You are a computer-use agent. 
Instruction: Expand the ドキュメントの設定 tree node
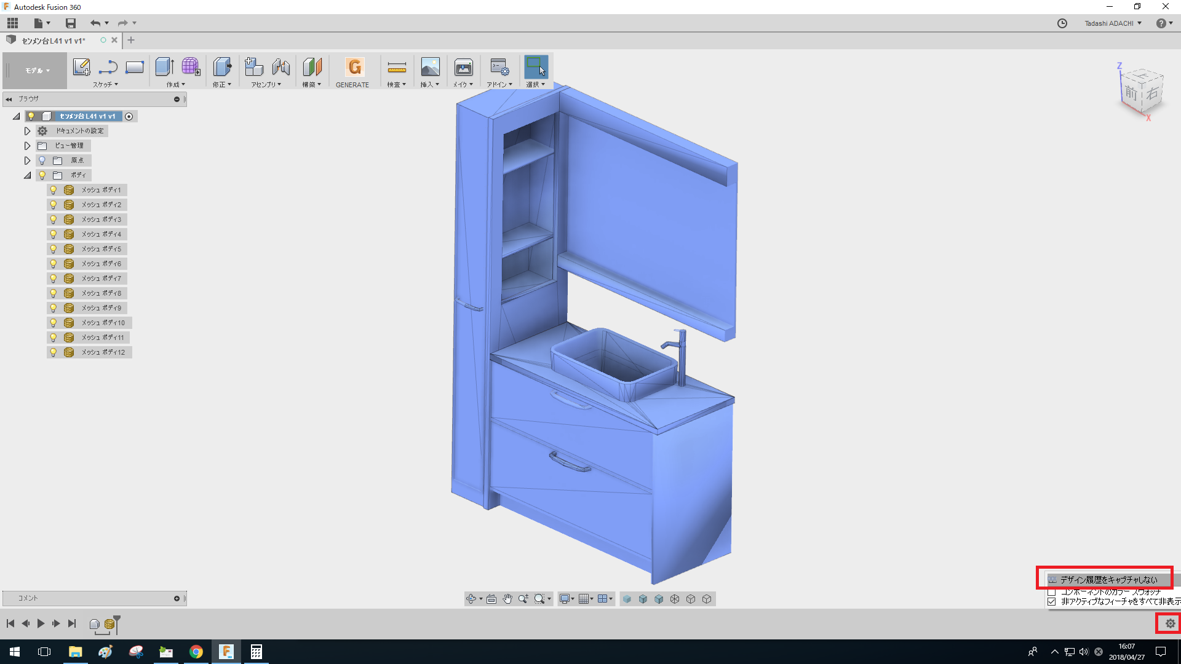tap(27, 131)
